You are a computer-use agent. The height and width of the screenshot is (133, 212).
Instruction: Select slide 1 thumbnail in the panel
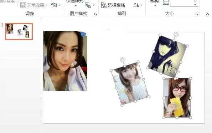click(x=19, y=31)
